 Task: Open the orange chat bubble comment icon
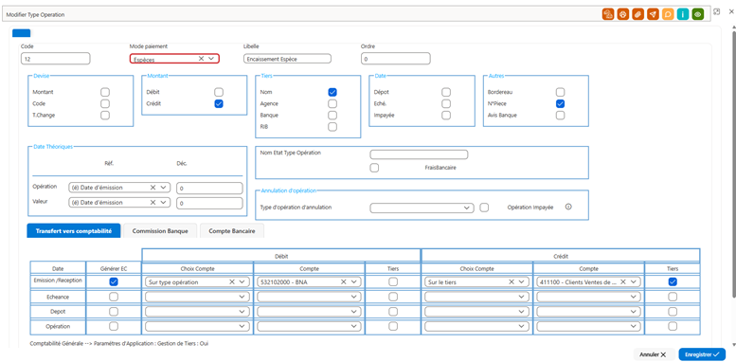[668, 14]
